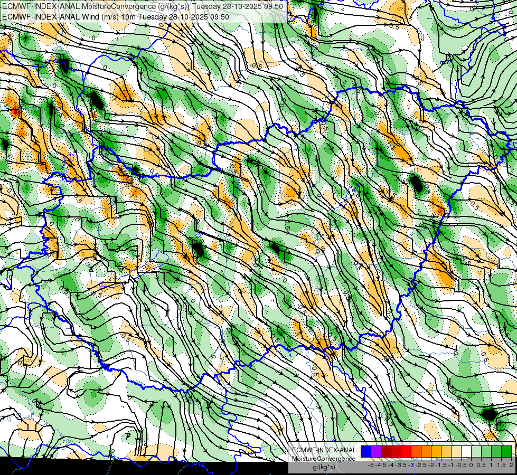Click the "-1.5" legend tick label
The image size is (517, 475).
point(441,465)
